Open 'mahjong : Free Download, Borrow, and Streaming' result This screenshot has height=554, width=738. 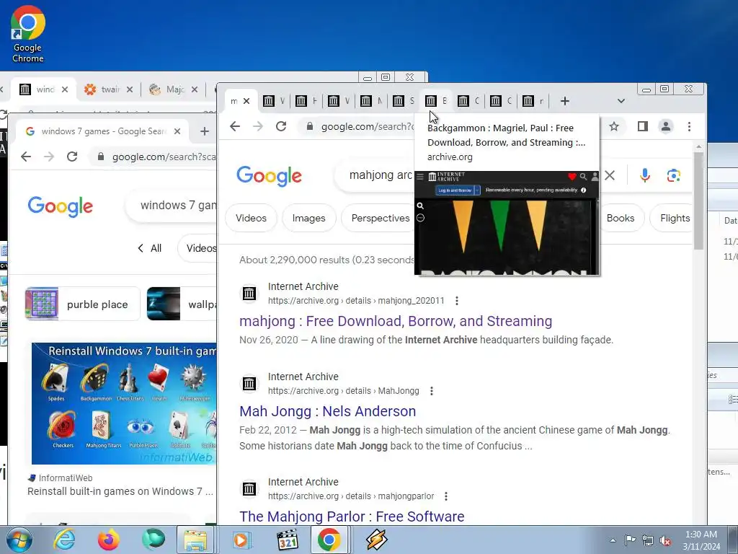(396, 321)
